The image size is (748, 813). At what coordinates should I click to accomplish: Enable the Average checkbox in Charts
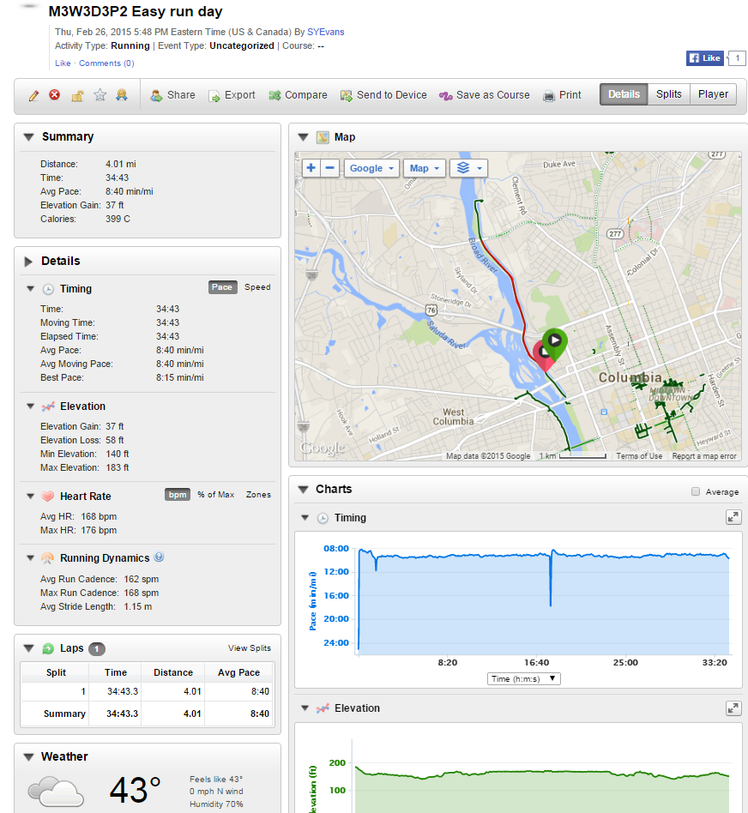695,492
